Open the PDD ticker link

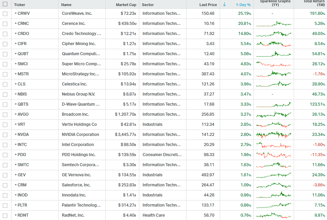pyautogui.click(x=22, y=154)
